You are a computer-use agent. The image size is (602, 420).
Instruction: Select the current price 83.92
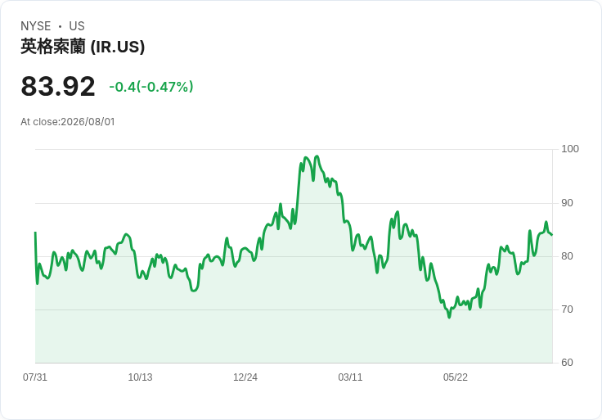(58, 87)
